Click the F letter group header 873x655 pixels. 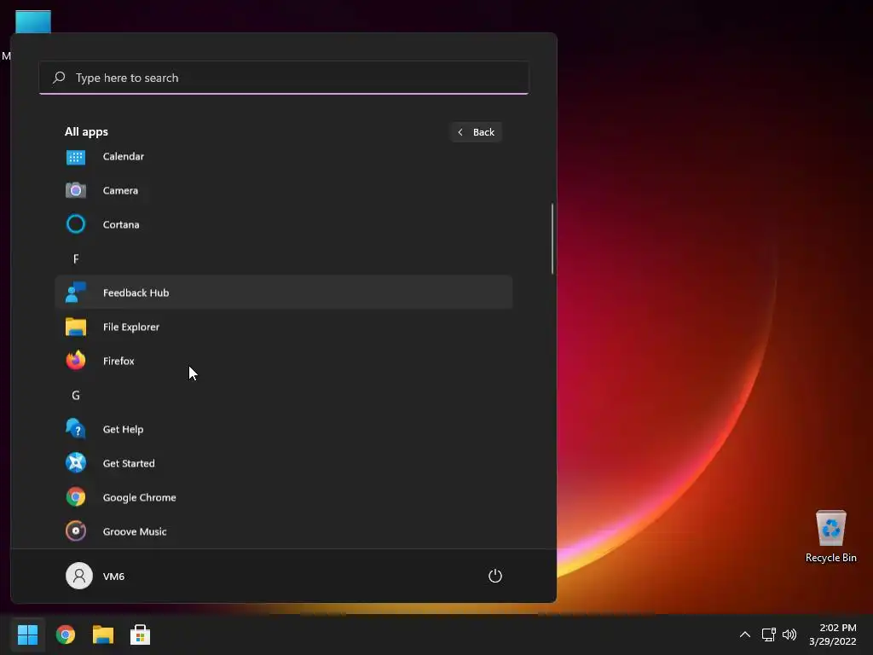coord(76,258)
